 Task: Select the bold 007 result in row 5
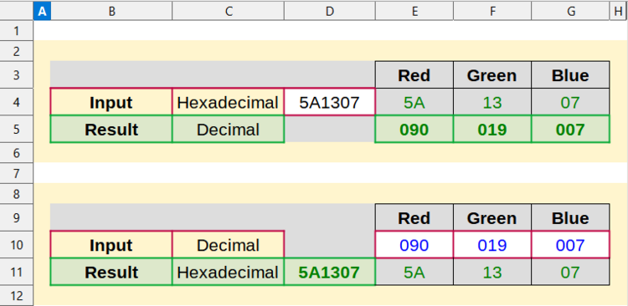coord(570,130)
